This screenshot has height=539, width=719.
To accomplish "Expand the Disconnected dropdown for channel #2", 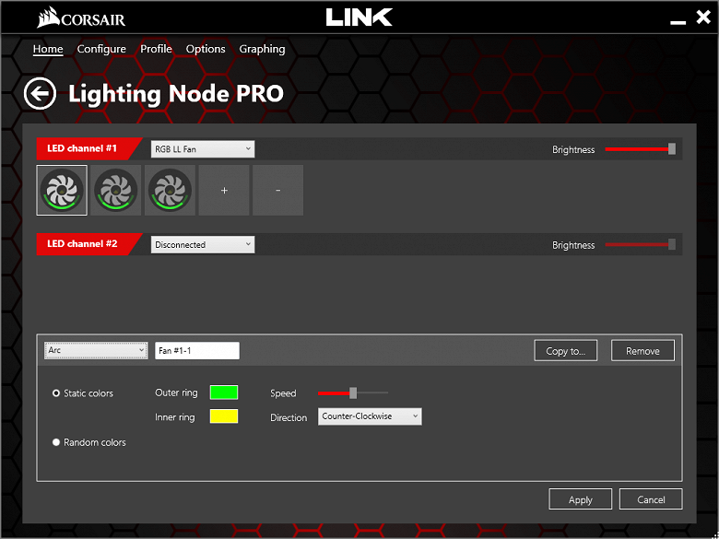I will (x=203, y=245).
